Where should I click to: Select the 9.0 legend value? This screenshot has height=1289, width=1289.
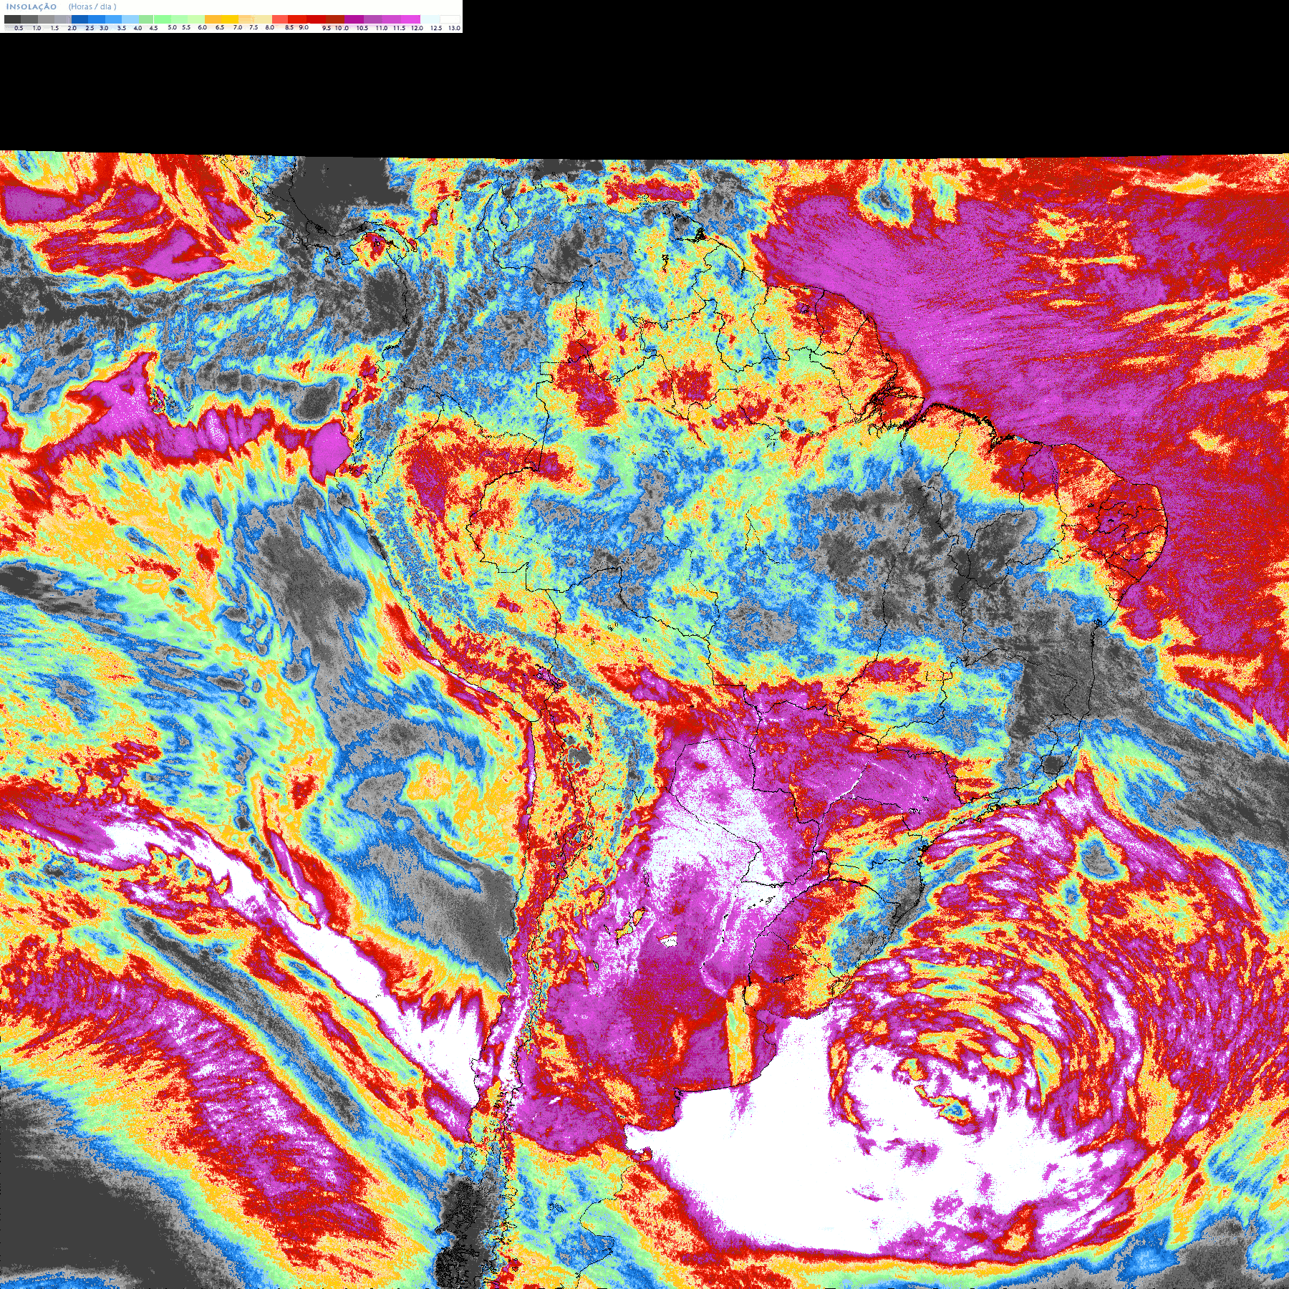(x=304, y=27)
